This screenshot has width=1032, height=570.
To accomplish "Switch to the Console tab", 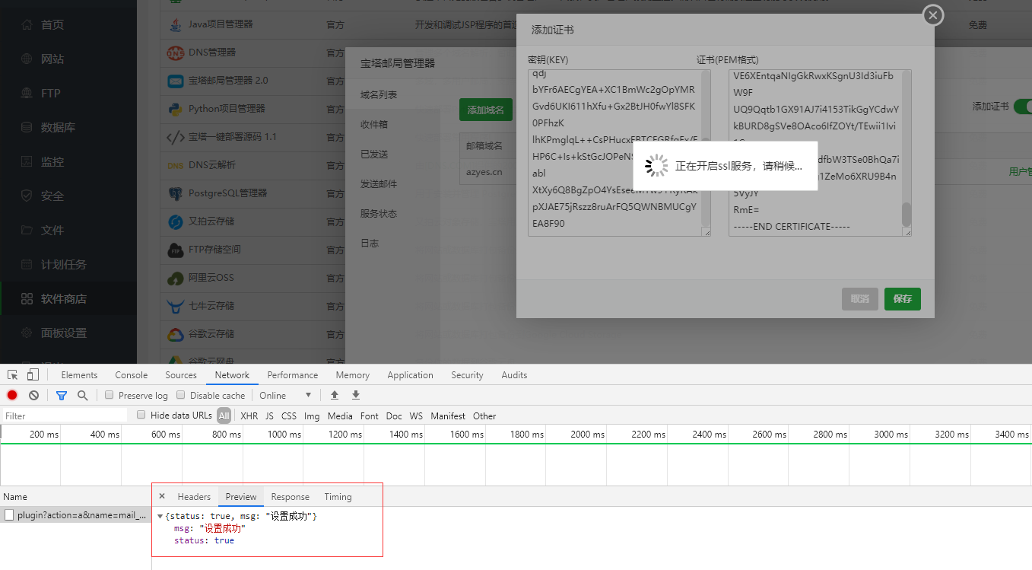I will (132, 374).
